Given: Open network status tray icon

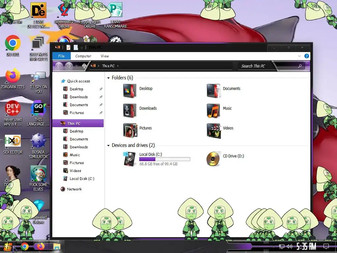Looking at the screenshot, I should click(282, 246).
